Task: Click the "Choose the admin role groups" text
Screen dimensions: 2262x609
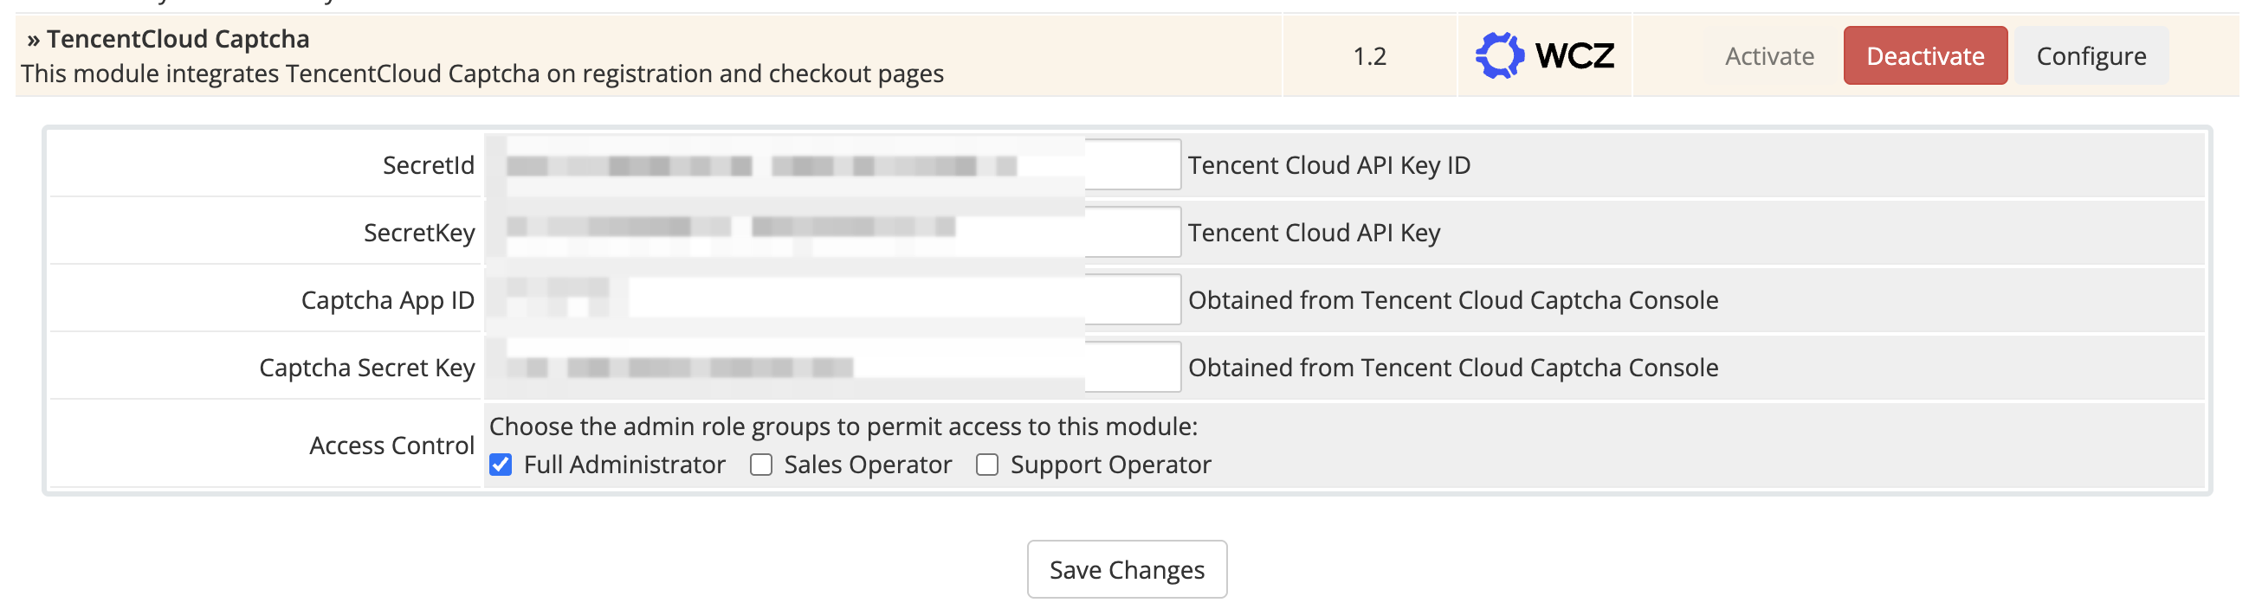Action: tap(843, 426)
